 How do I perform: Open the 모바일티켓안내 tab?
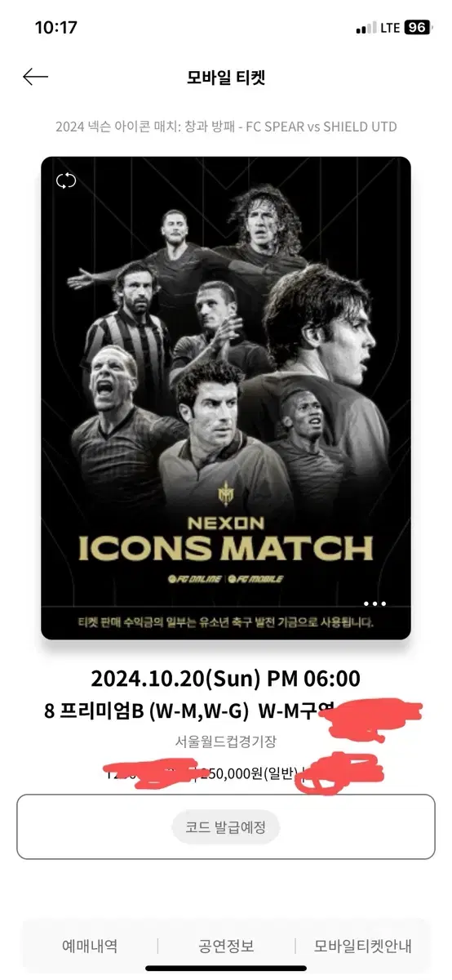pyautogui.click(x=363, y=947)
